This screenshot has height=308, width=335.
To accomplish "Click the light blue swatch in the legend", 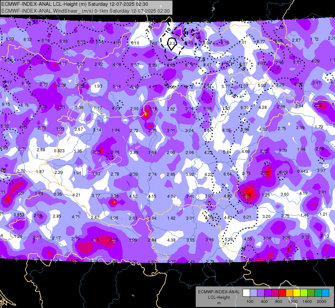I will pyautogui.click(x=325, y=293).
